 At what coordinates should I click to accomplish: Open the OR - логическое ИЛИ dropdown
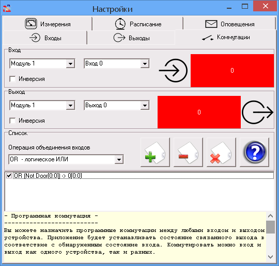coord(119,159)
